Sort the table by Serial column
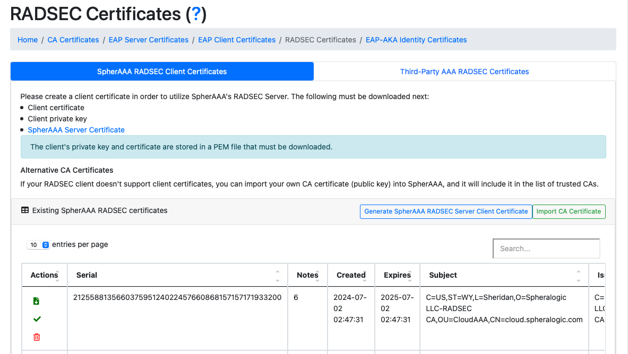 (178, 275)
